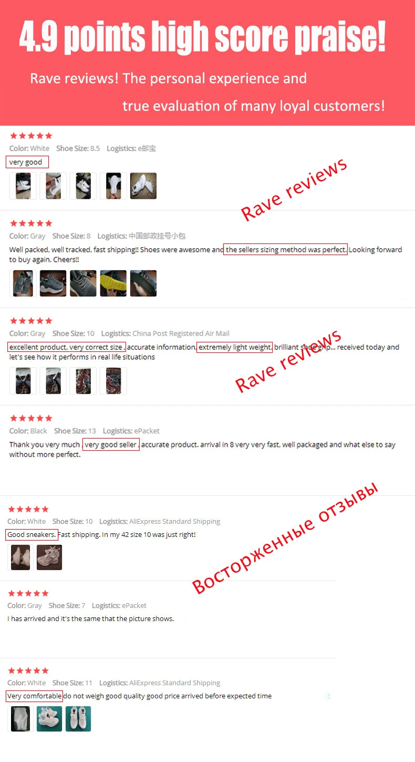Open last thumbnail in the 'very good' review
The width and height of the screenshot is (415, 762).
coord(143,186)
